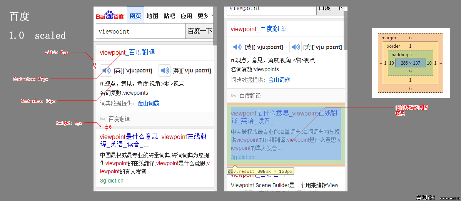Open viewpoint_百度翻译 link in highlighted-result view
This screenshot has width=461, height=201.
(x=258, y=29)
